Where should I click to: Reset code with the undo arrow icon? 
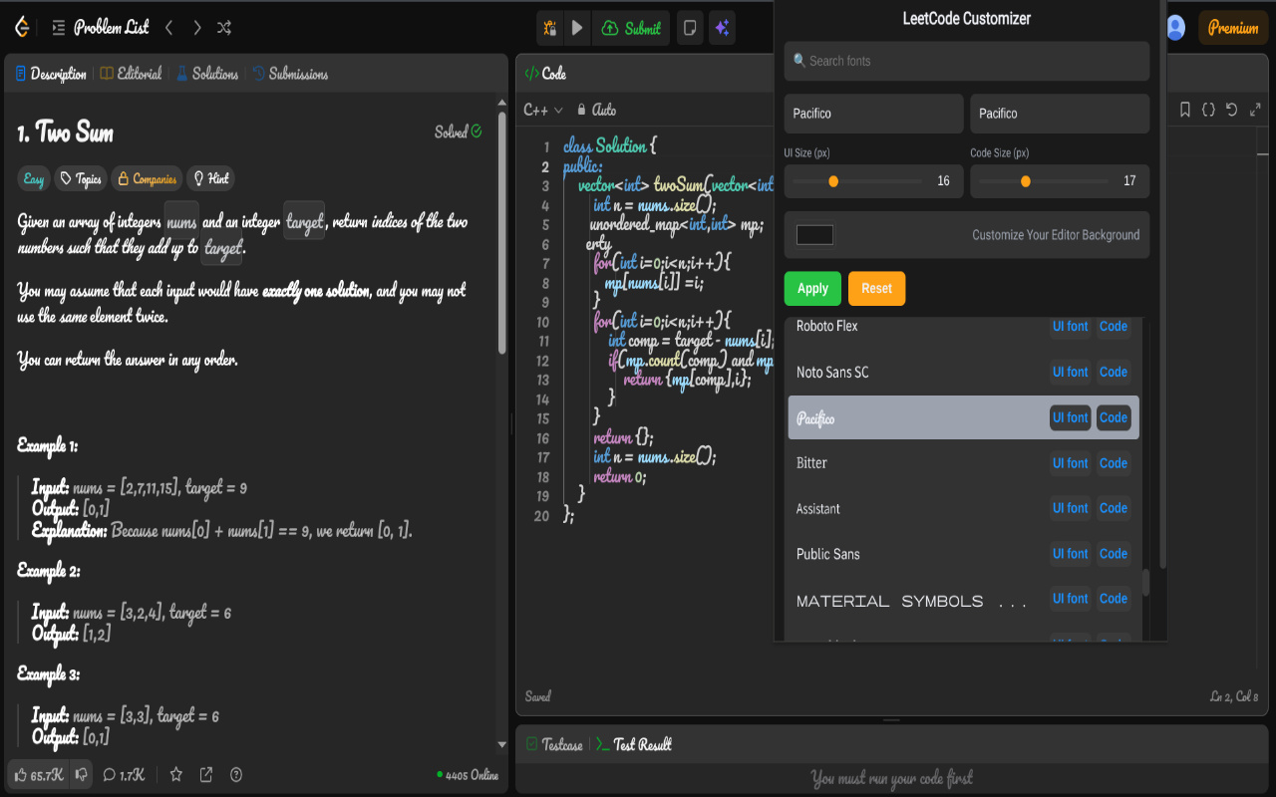point(1232,110)
